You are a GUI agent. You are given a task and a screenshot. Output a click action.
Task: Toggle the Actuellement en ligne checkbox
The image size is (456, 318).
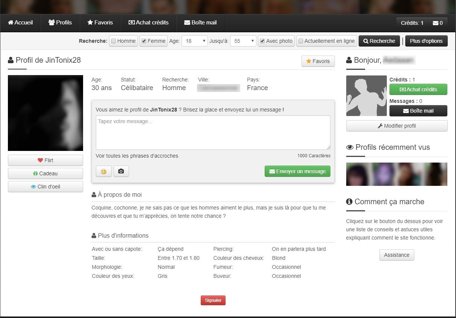pyautogui.click(x=301, y=41)
